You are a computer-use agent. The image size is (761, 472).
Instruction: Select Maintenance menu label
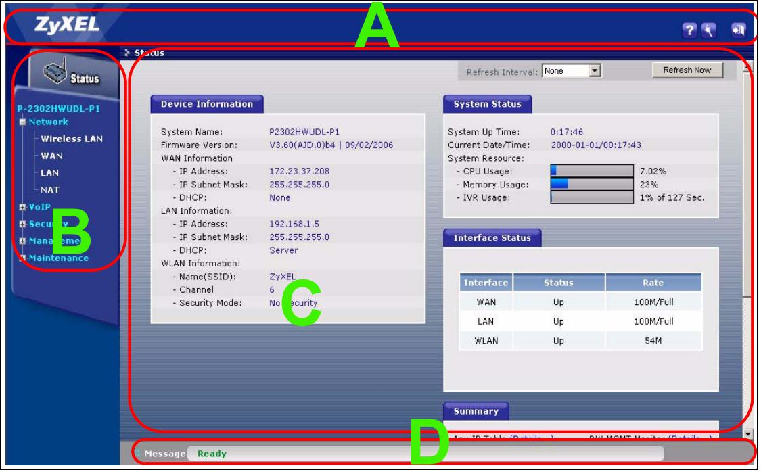pyautogui.click(x=59, y=258)
